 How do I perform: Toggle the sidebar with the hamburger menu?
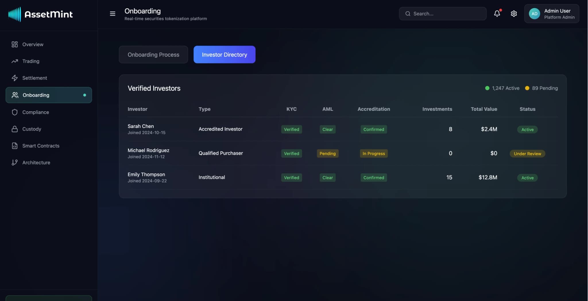coord(112,13)
